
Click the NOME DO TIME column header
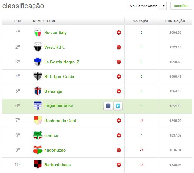tap(45, 21)
